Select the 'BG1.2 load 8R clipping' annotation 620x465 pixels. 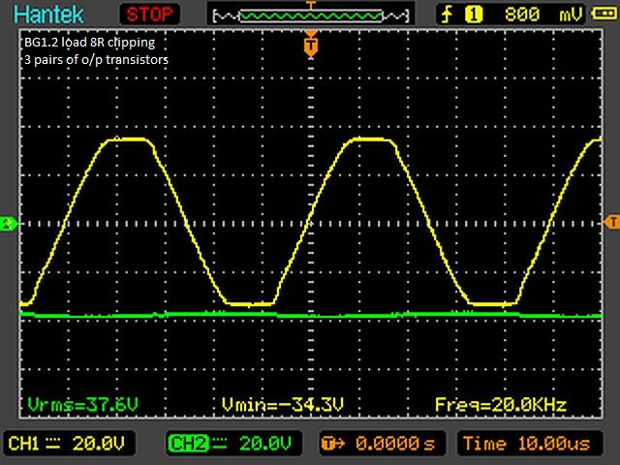click(89, 43)
